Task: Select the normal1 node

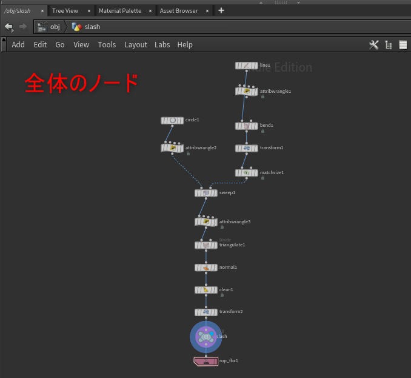Action: pyautogui.click(x=206, y=268)
